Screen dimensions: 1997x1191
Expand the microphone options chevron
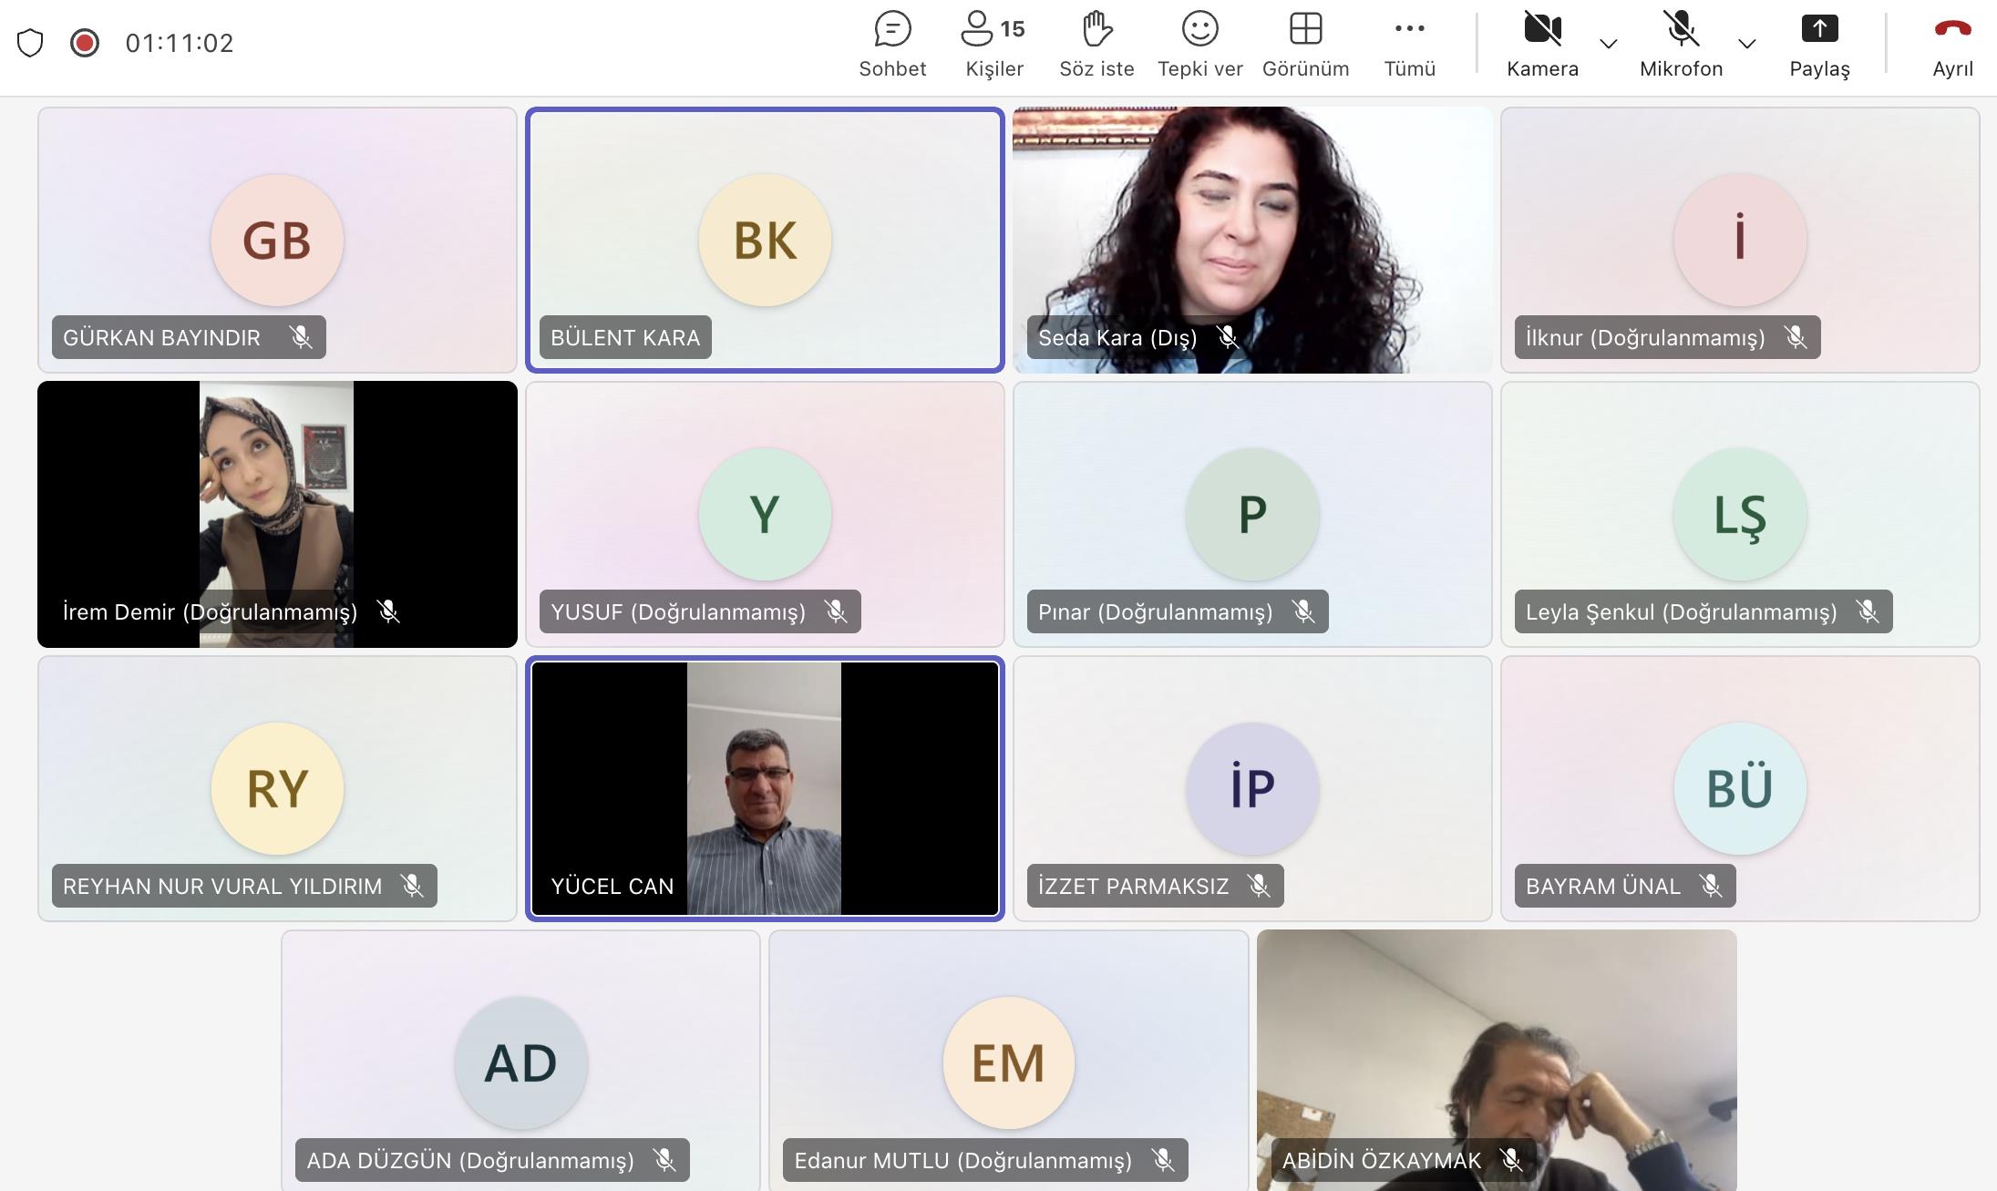pyautogui.click(x=1747, y=44)
